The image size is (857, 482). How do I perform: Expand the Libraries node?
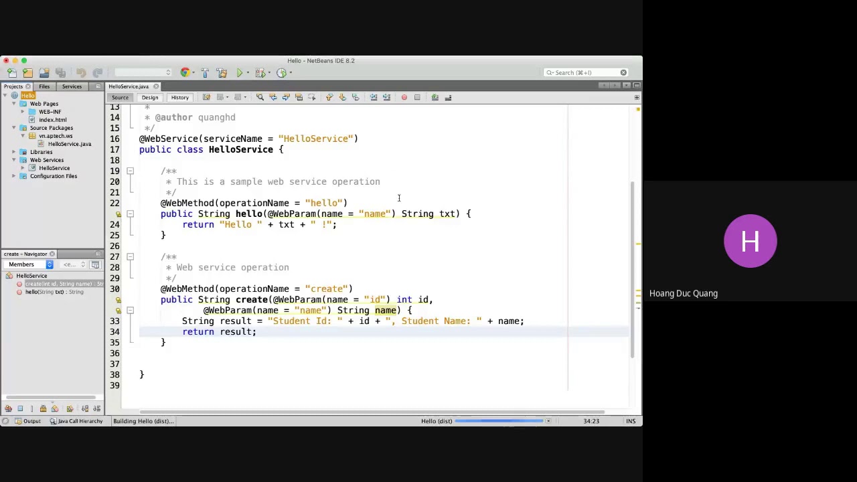pyautogui.click(x=14, y=152)
